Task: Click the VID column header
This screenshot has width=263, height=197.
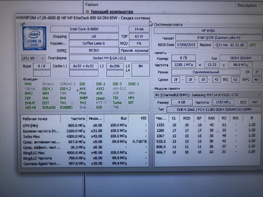Action: click(x=139, y=118)
